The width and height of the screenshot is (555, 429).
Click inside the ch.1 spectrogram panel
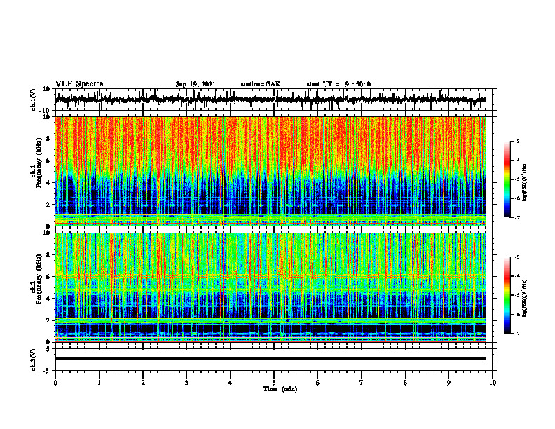[x=270, y=171]
